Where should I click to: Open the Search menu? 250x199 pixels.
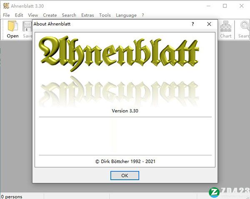[x=69, y=15]
